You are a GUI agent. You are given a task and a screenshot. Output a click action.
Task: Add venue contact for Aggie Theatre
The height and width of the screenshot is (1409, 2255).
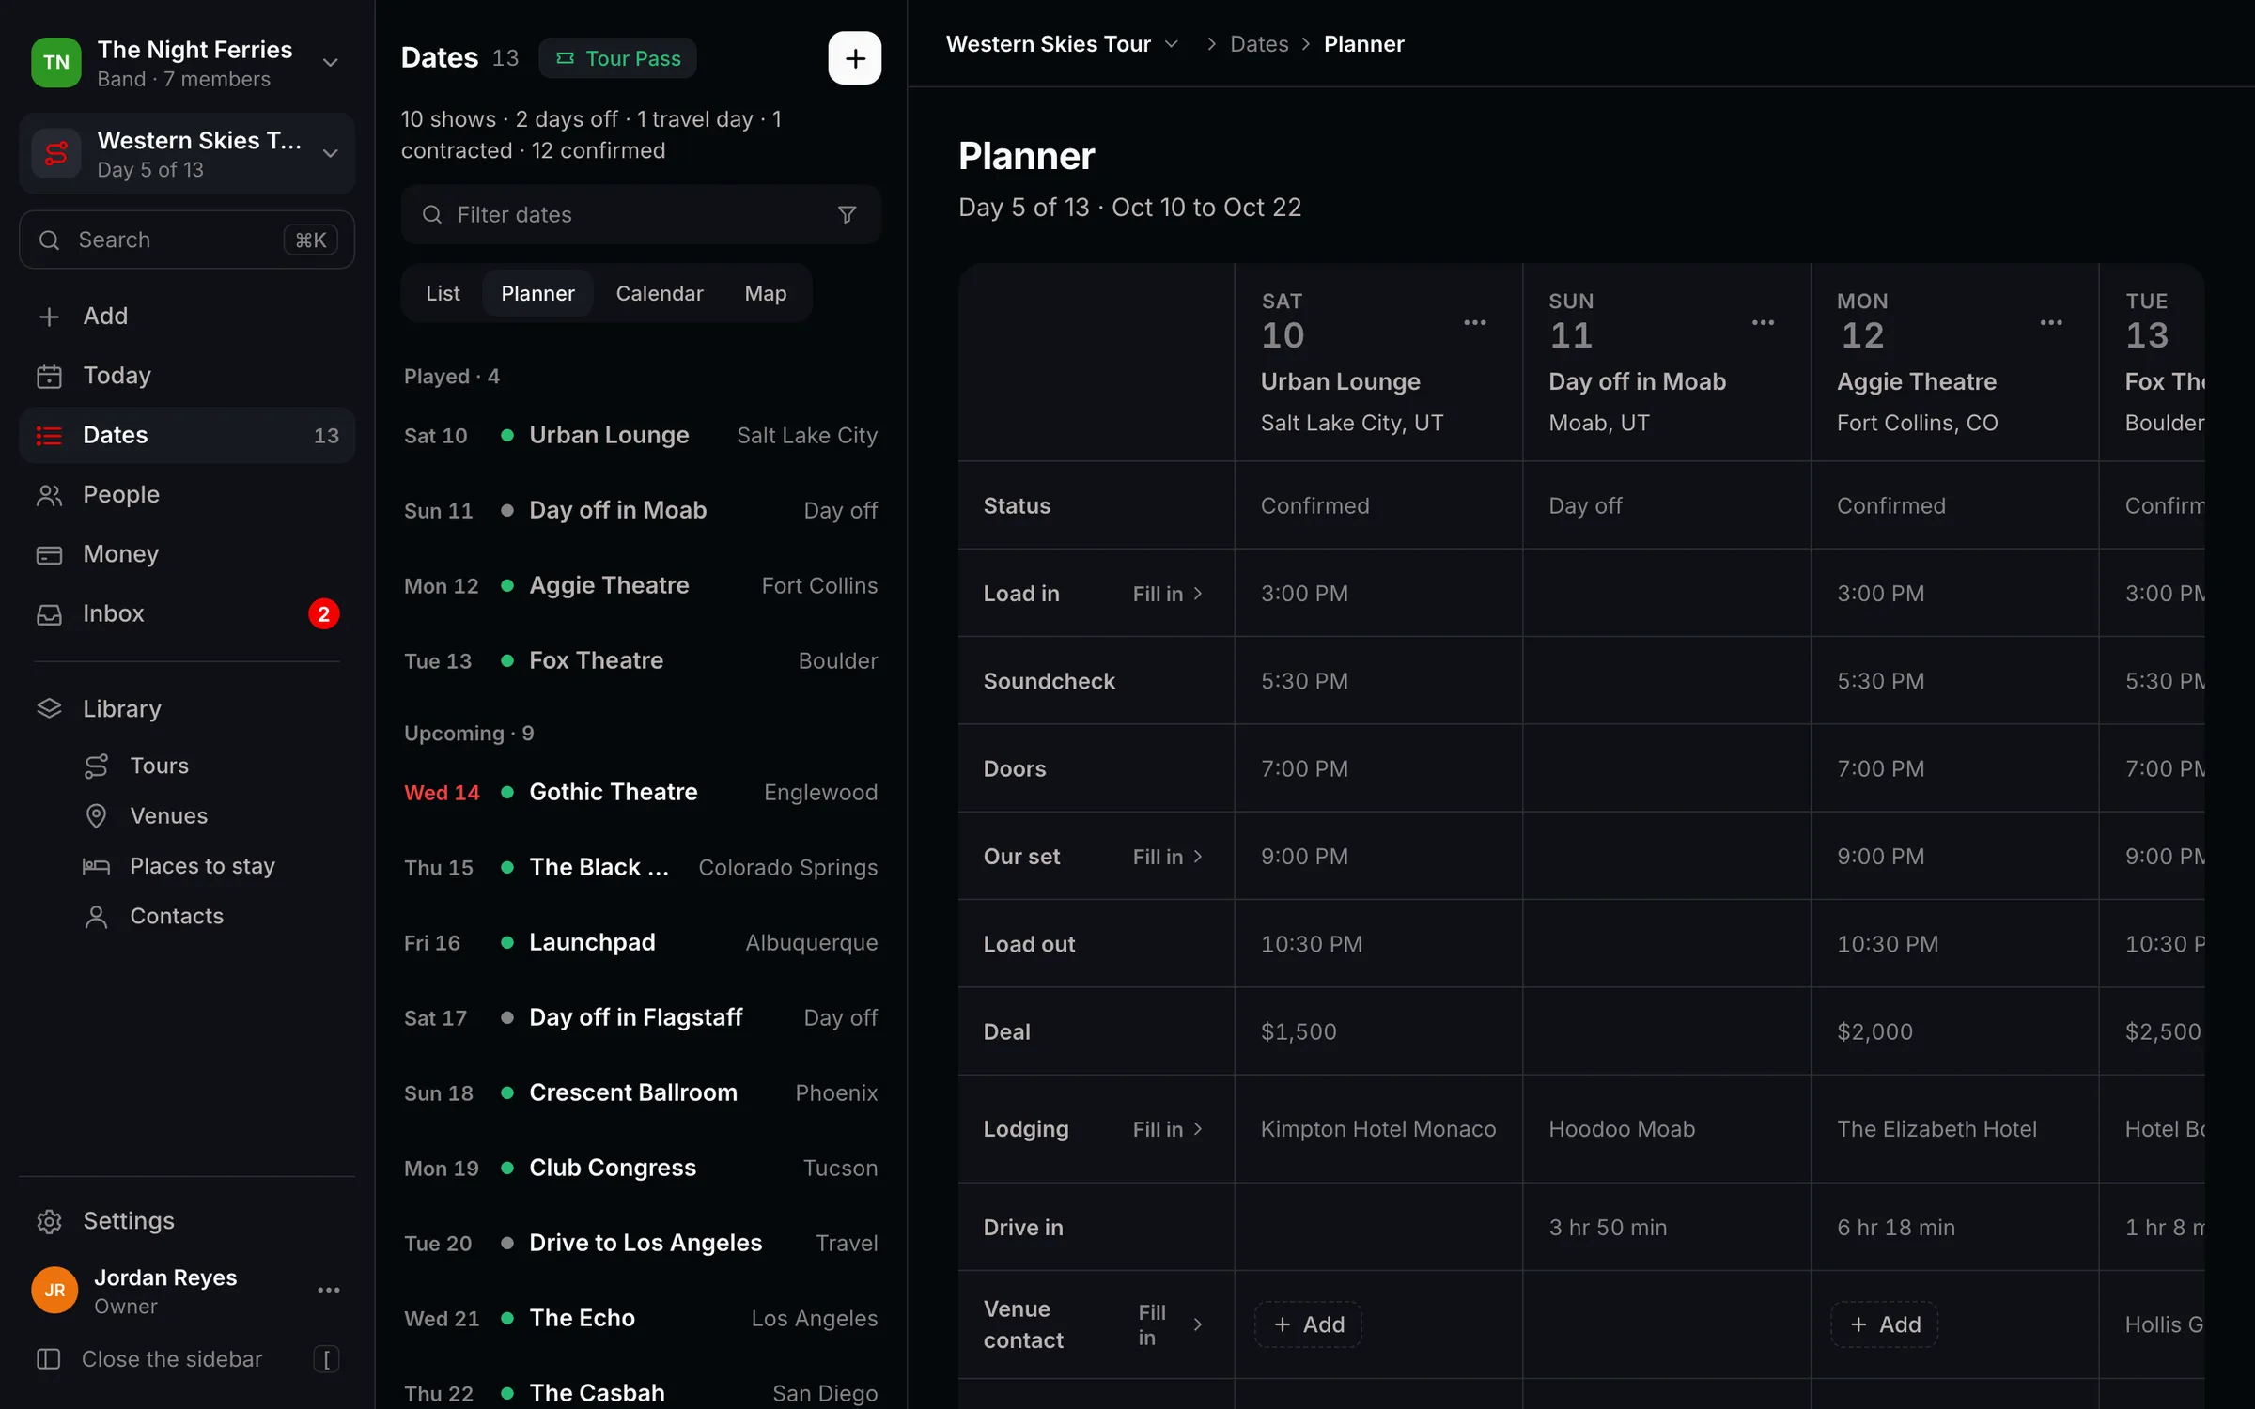[1884, 1324]
